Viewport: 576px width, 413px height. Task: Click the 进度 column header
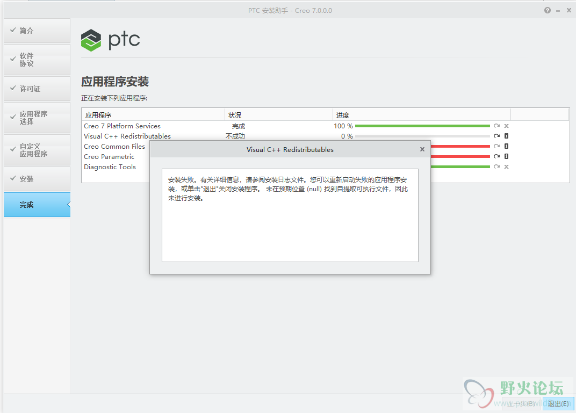click(x=422, y=115)
